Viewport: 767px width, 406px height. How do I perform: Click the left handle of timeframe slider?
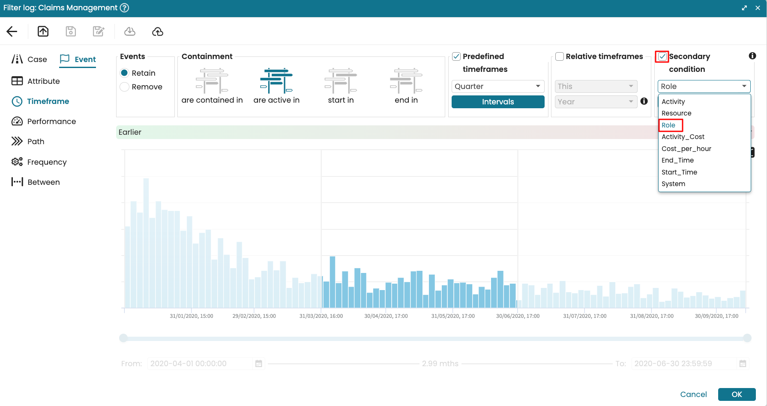point(123,338)
